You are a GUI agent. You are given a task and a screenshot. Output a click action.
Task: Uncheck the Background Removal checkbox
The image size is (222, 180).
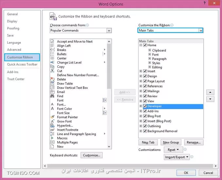point(145,131)
